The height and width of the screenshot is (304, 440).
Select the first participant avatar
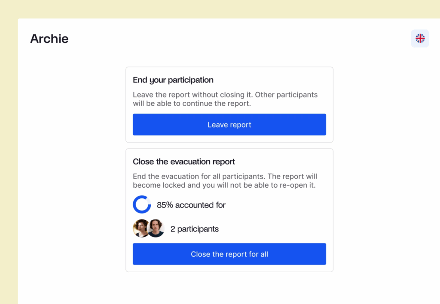coord(141,228)
